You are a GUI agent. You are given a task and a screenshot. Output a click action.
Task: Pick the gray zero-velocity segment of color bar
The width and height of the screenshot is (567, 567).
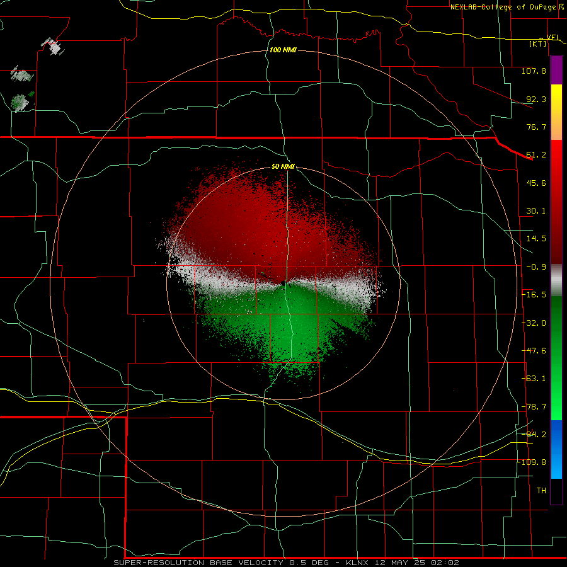(x=556, y=280)
